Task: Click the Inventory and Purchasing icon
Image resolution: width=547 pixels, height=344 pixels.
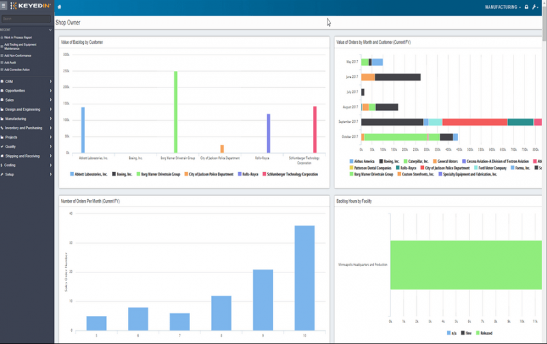Action: 2,128
